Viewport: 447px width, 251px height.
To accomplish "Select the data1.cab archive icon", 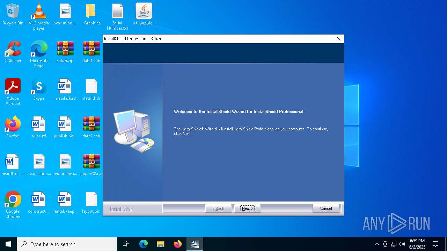I will click(91, 52).
